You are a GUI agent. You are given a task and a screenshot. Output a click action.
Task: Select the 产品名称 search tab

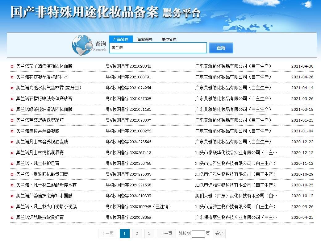(x=121, y=39)
